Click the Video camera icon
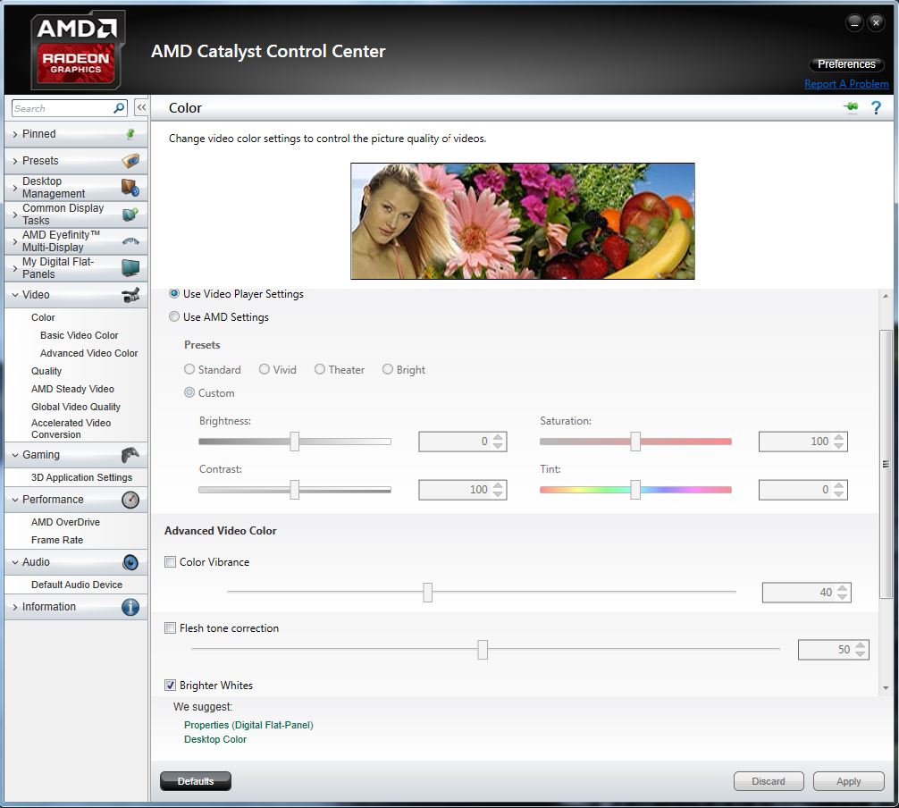 coord(130,295)
